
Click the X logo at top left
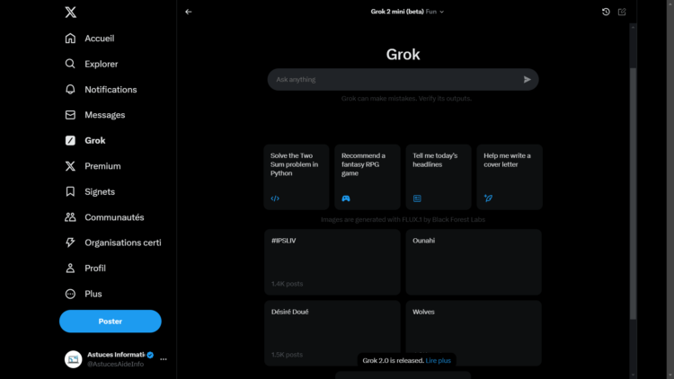[70, 12]
